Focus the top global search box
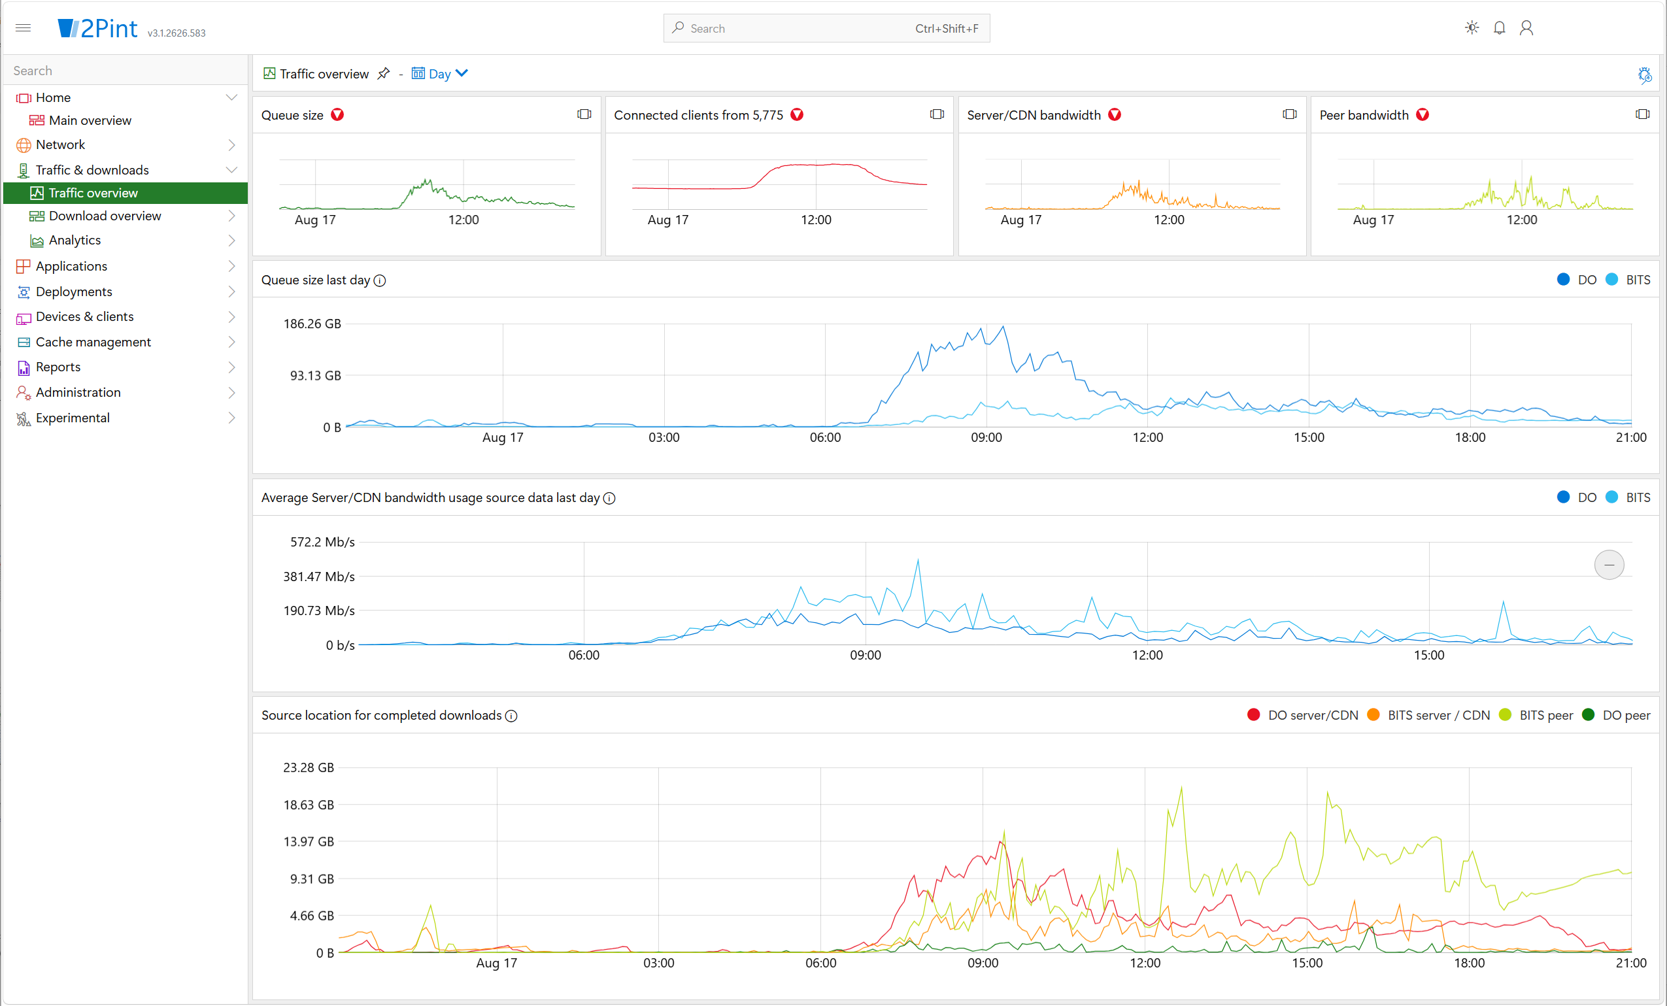The width and height of the screenshot is (1667, 1006). [826, 28]
